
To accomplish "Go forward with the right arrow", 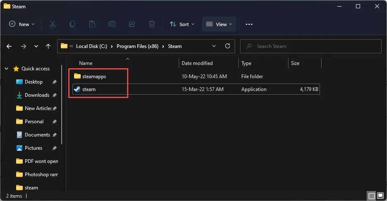I will [x=24, y=46].
